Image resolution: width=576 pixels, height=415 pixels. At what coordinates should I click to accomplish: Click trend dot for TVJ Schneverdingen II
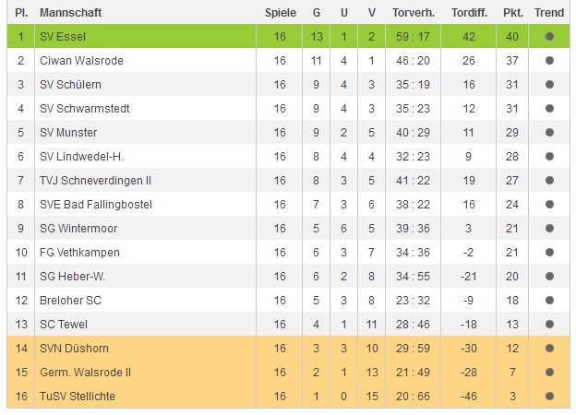549,181
